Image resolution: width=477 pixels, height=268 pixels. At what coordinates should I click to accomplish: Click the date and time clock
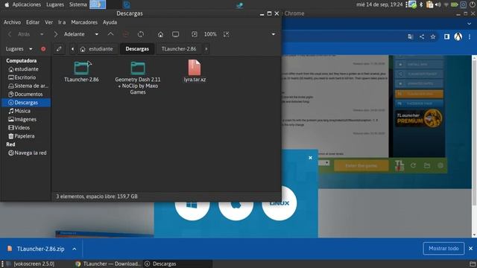point(379,4)
